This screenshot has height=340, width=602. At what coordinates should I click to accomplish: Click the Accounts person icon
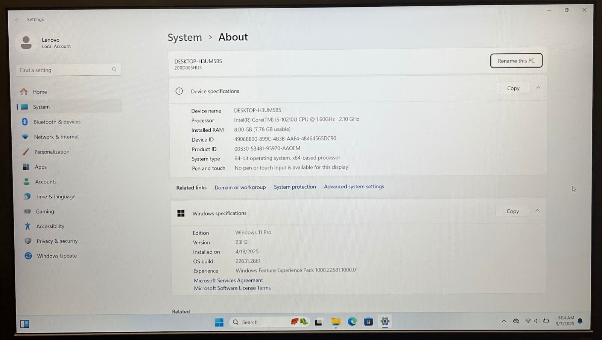pos(26,181)
